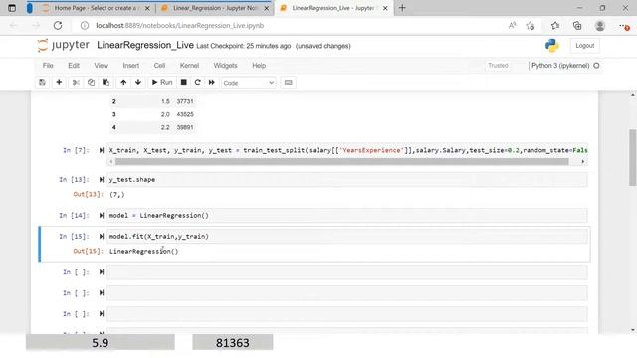
Task: Click the page info icon in address bar
Action: tap(84, 26)
